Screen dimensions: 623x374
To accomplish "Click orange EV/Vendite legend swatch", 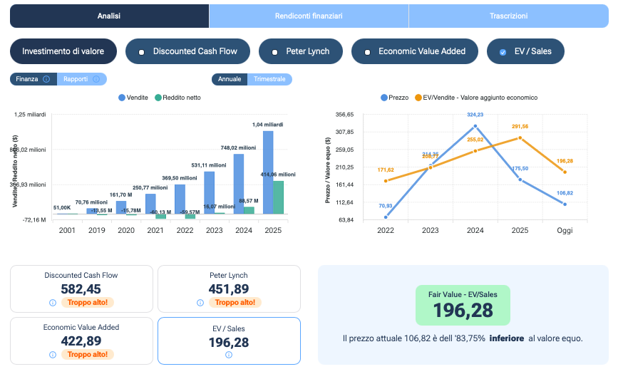I will pos(418,98).
